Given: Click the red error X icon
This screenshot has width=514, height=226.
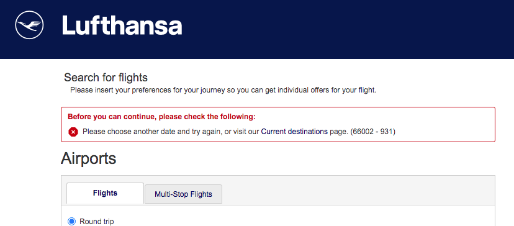Looking at the screenshot, I should point(73,132).
